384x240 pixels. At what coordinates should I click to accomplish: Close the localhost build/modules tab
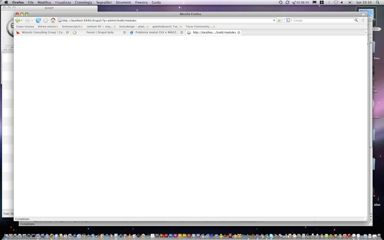point(239,32)
